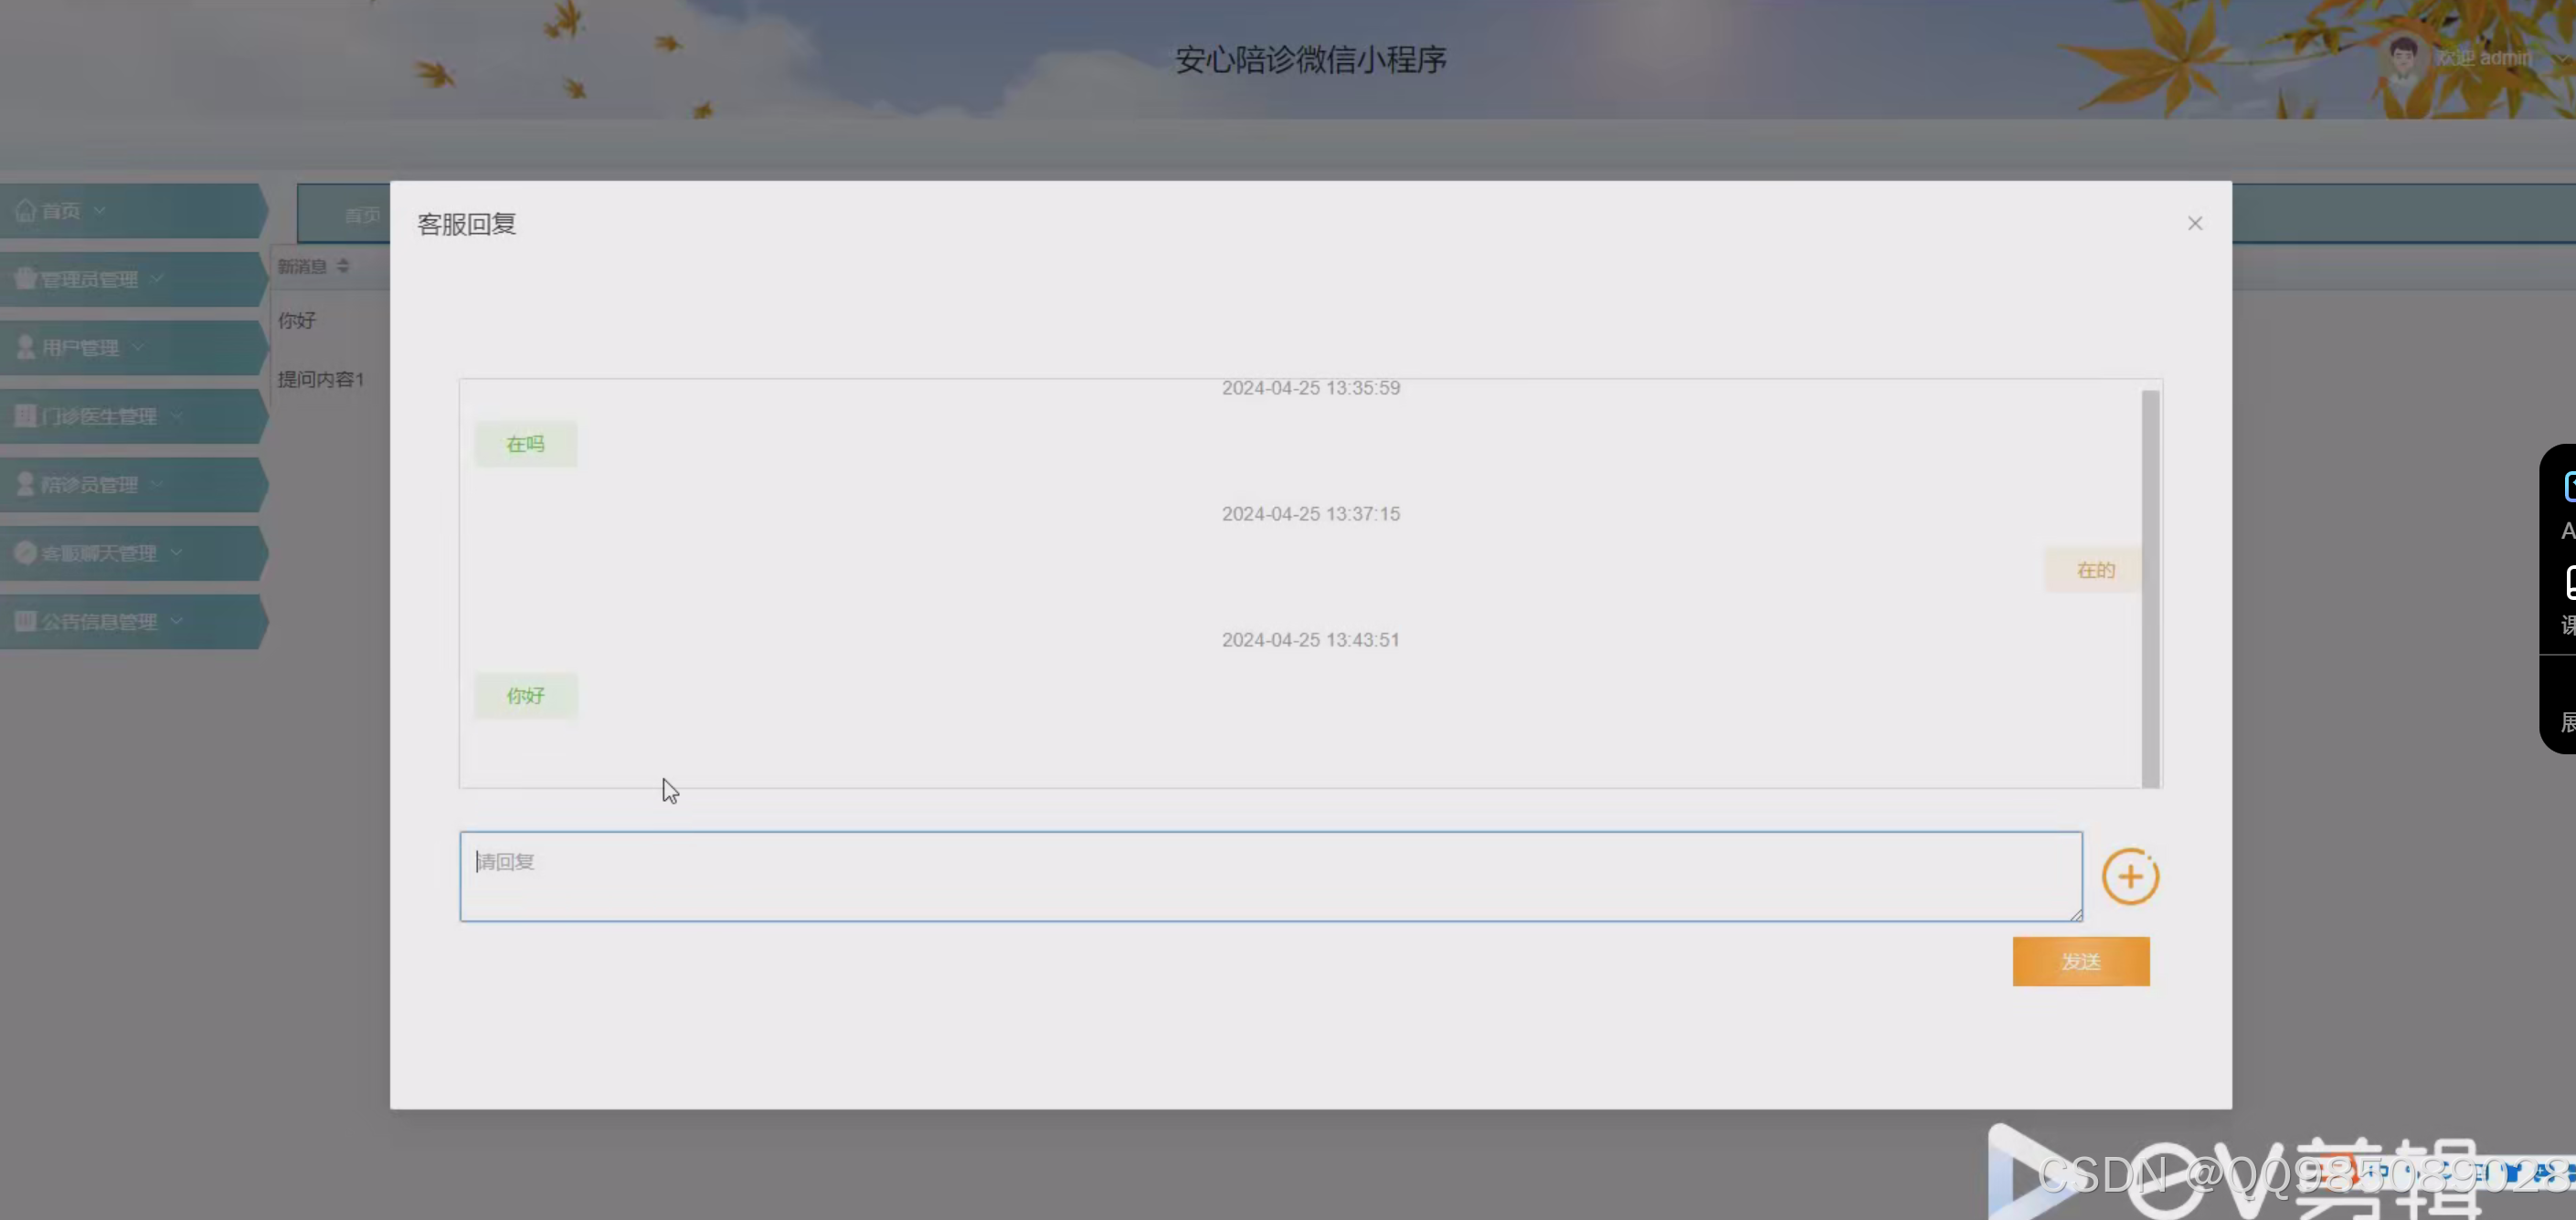Expand the 首页 sidebar dropdown

tap(99, 210)
